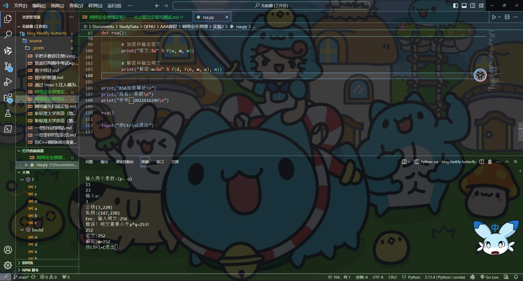
Task: Toggle the primary side bar layout button
Action: 455,6
